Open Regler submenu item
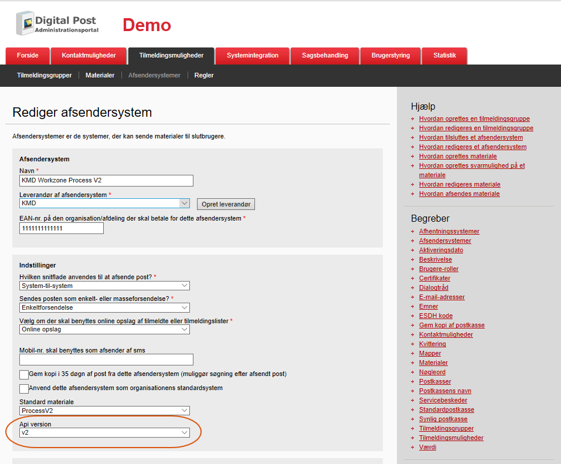 (x=204, y=75)
